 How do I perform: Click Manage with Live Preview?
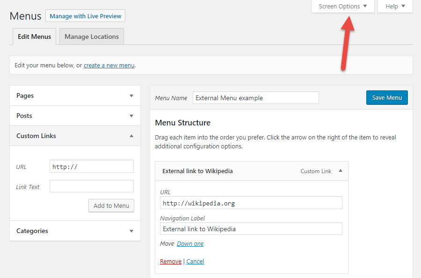[85, 15]
